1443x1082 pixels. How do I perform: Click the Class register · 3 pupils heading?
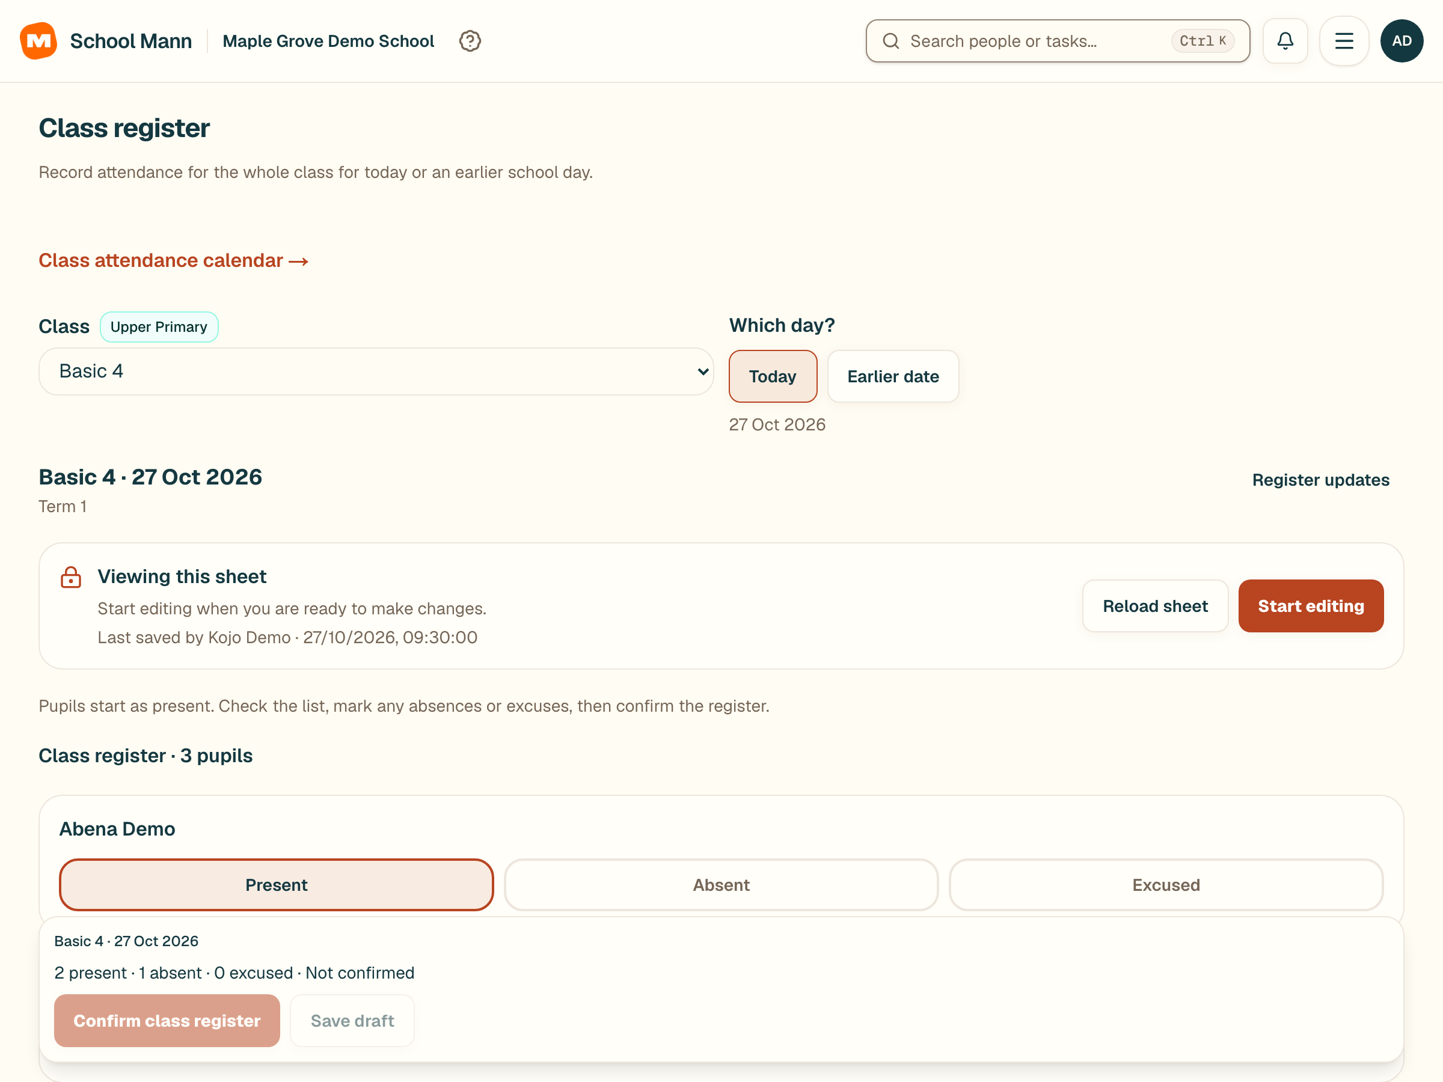(x=146, y=755)
